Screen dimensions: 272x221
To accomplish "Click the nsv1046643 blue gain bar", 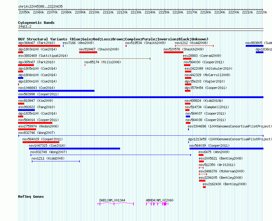I will tap(56, 91).
